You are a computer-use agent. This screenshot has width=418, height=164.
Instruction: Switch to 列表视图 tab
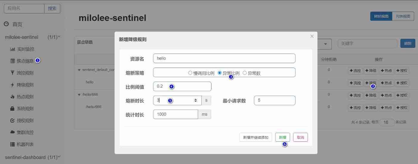(403, 17)
